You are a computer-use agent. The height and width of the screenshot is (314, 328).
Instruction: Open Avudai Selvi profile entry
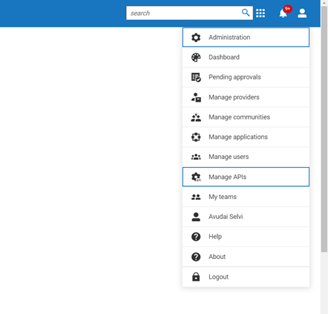[246, 217]
